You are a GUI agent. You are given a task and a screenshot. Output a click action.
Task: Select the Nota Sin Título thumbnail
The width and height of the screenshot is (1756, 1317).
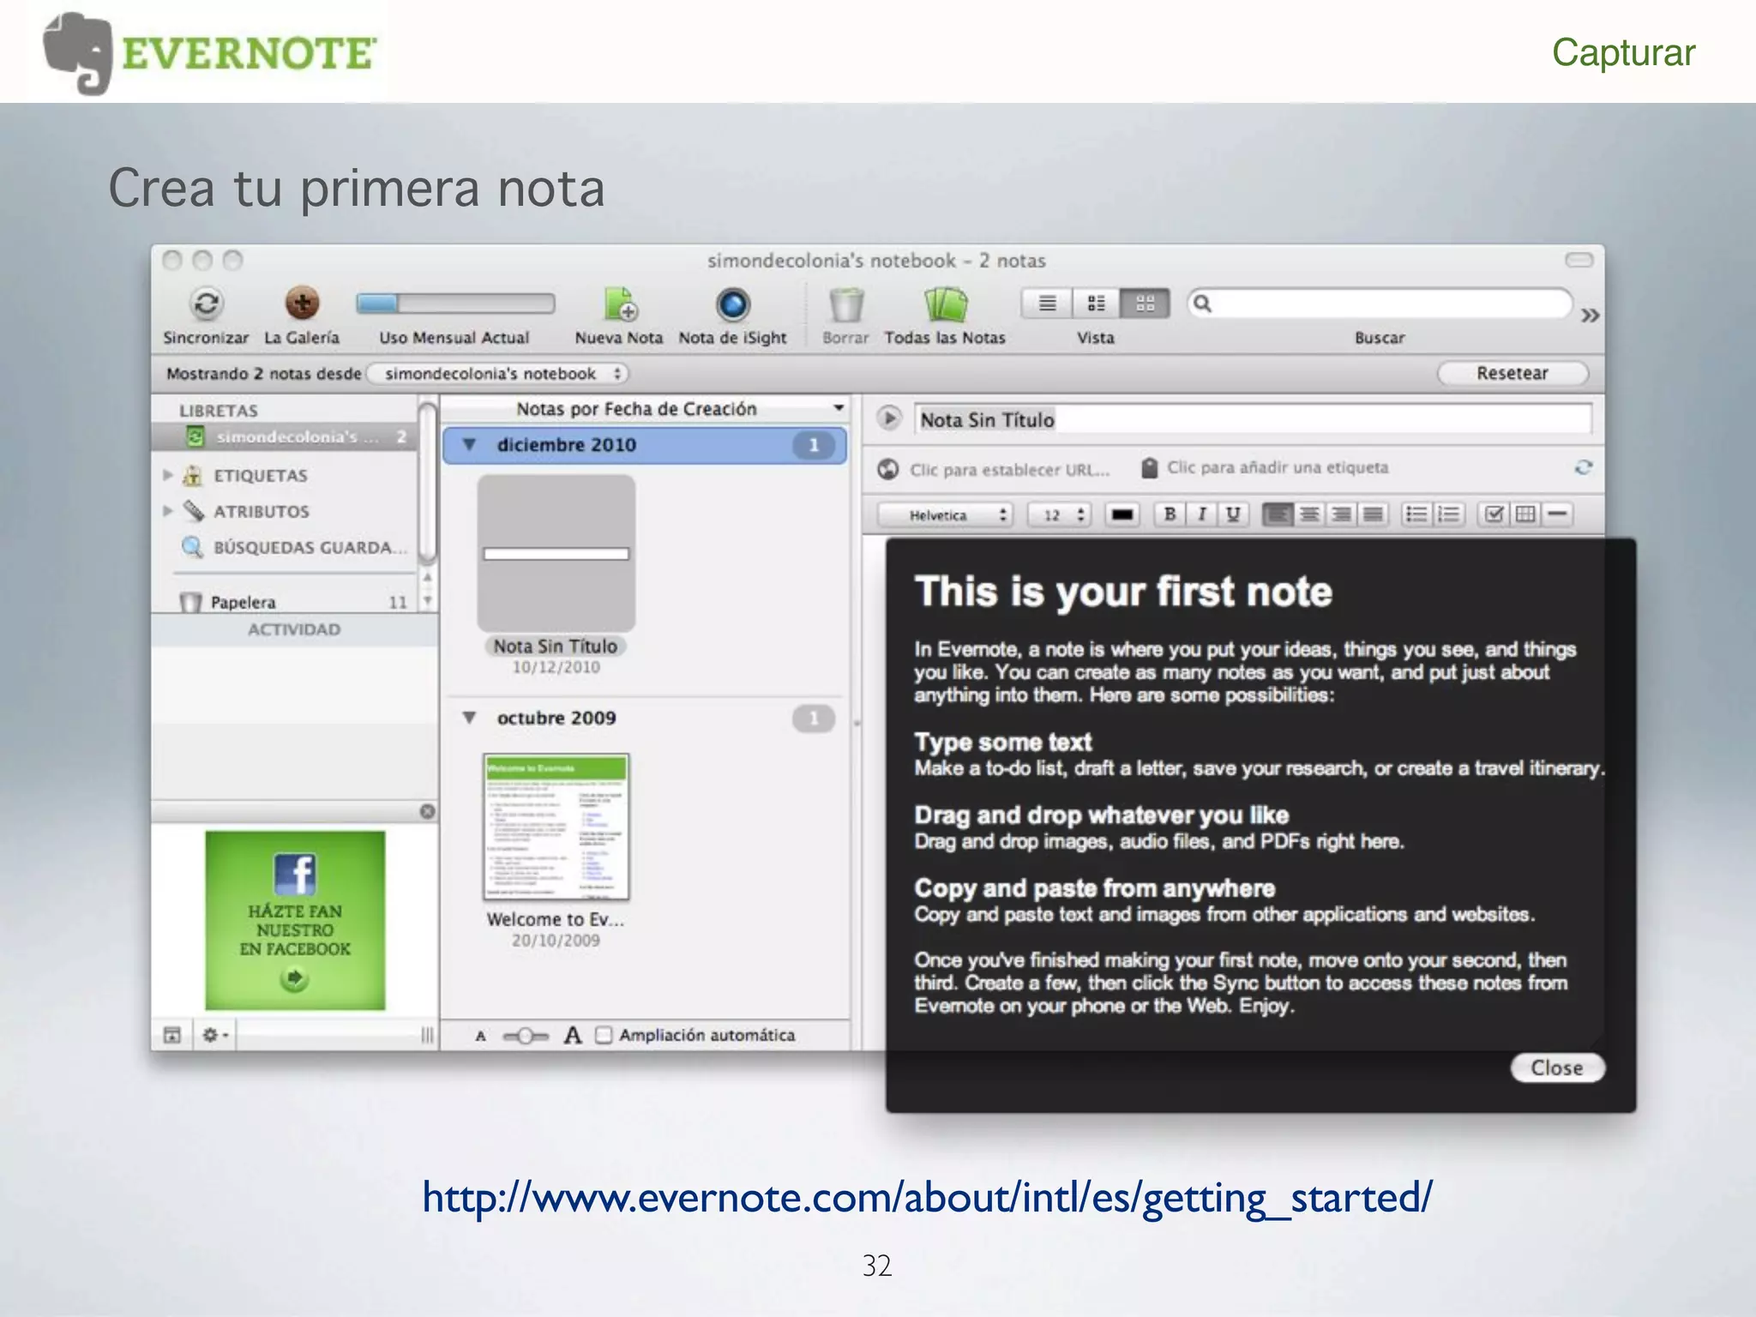click(556, 553)
